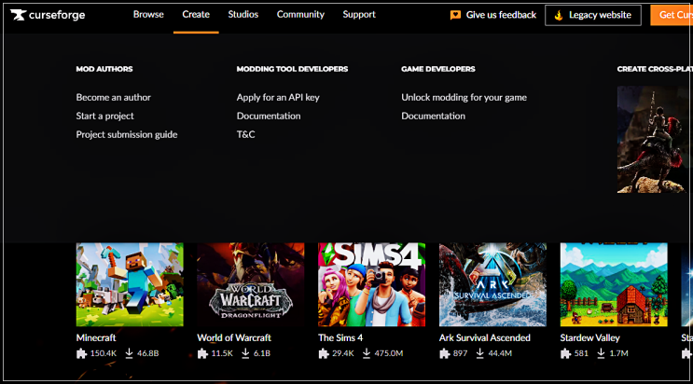Select Apply for an API key
Image resolution: width=693 pixels, height=384 pixels.
[x=278, y=97]
